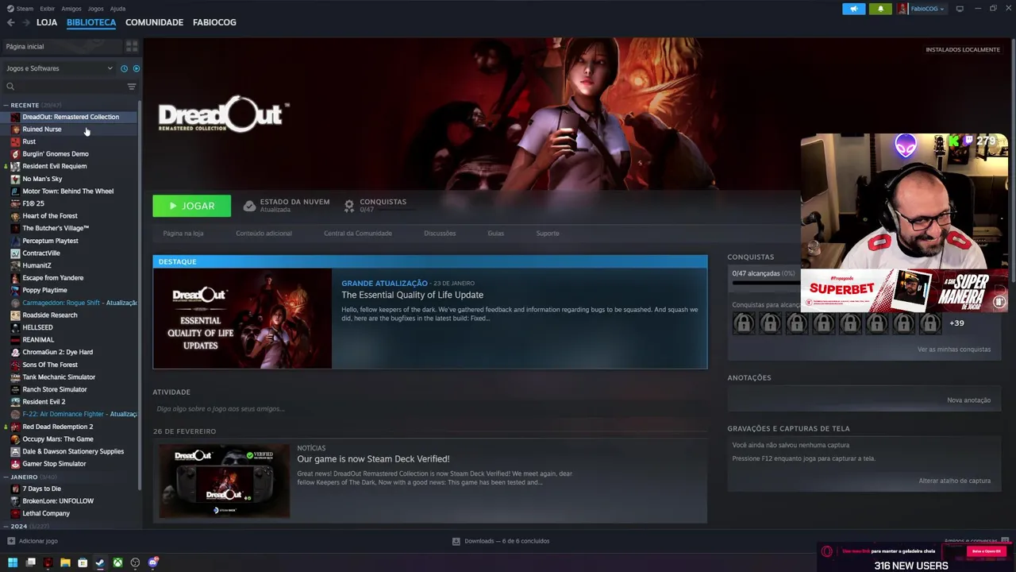Viewport: 1016px width, 572px height.
Task: Toggle the ready-to-play filter icon
Action: (136, 68)
